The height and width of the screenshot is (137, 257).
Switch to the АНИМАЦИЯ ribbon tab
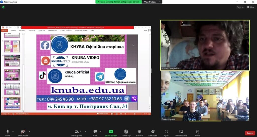(52, 30)
